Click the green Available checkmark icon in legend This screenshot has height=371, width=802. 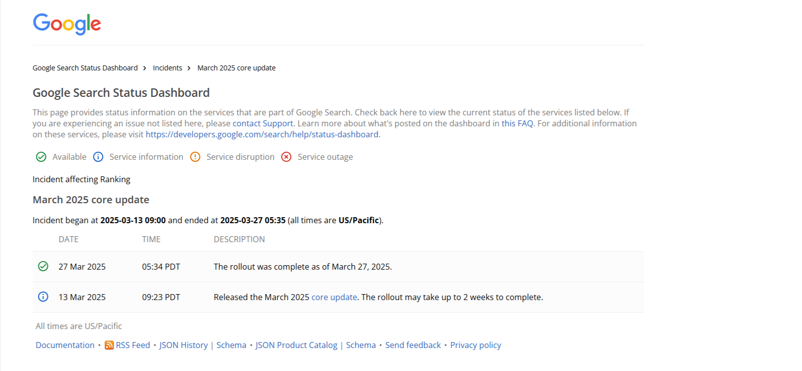pos(41,157)
